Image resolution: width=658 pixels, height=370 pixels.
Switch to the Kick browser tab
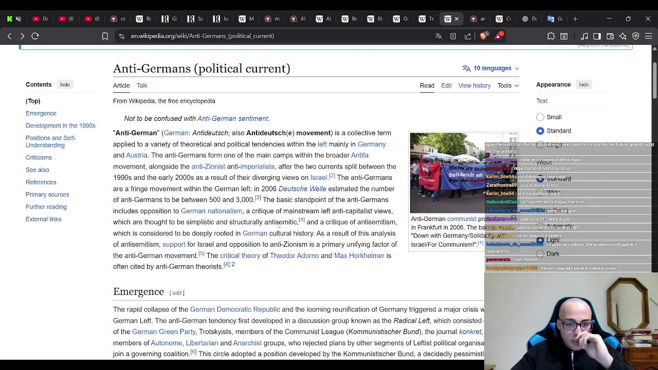click(10, 19)
